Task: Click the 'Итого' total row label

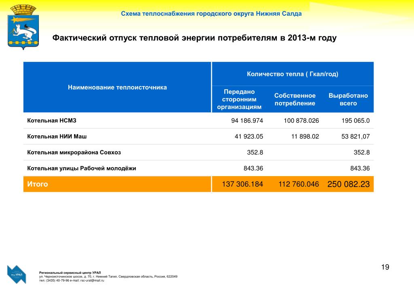Action: [x=38, y=184]
